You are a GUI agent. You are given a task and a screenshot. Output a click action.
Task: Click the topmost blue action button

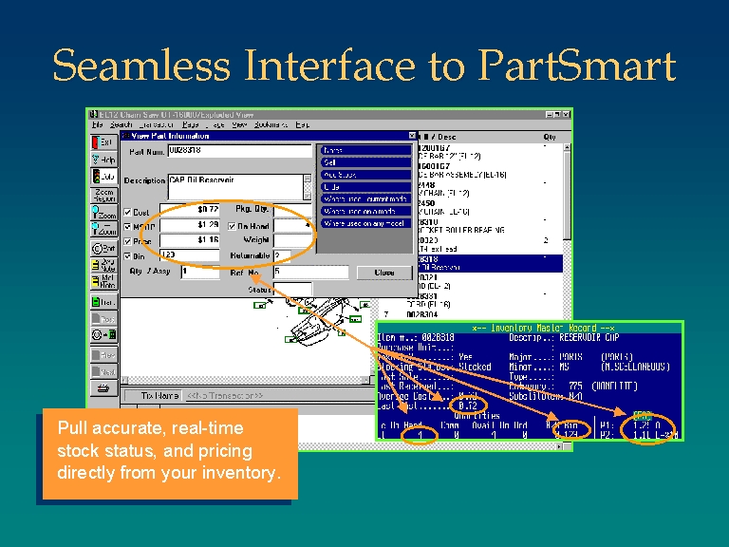tap(365, 150)
